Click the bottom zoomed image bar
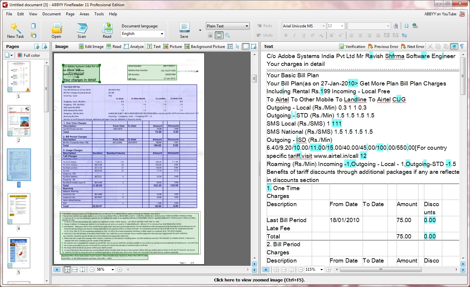 point(259,280)
